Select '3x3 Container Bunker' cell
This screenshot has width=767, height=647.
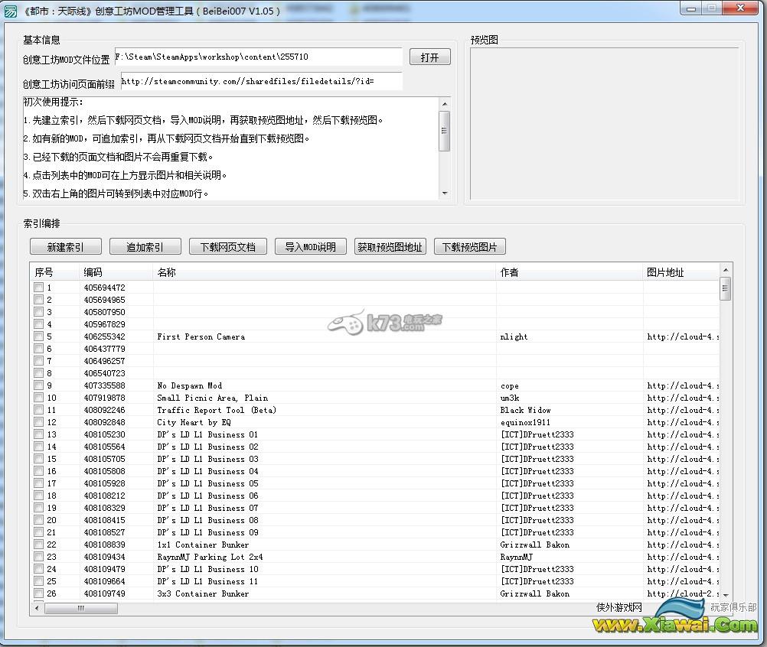pos(203,593)
